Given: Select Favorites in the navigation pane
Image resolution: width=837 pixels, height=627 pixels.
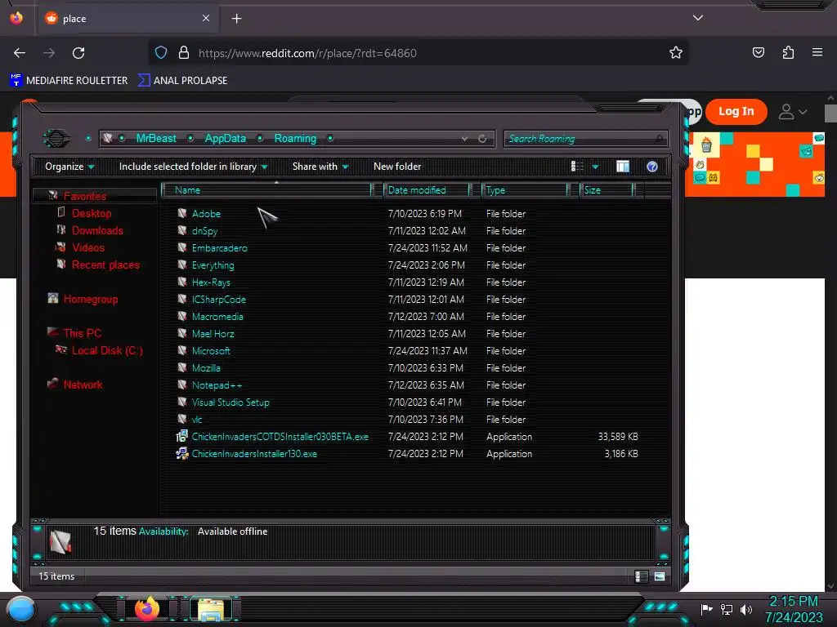Looking at the screenshot, I should [84, 196].
